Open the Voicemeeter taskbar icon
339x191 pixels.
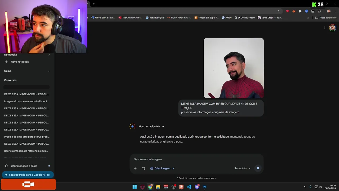[166, 187]
